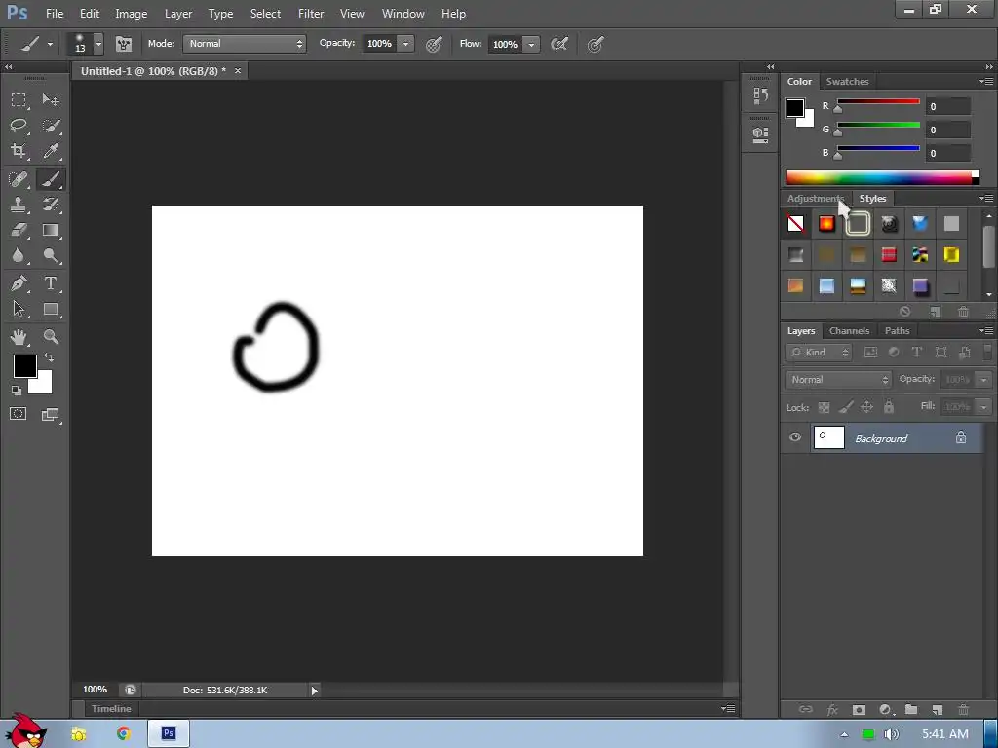998x748 pixels.
Task: Open the Properties panel icon
Action: pyautogui.click(x=760, y=134)
